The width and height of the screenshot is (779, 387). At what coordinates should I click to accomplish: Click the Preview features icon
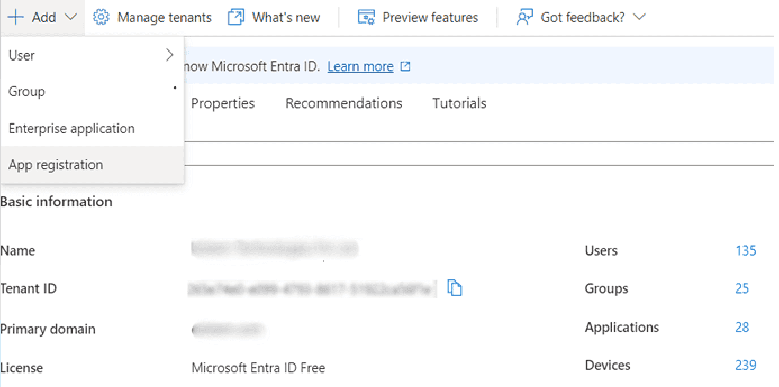pyautogui.click(x=366, y=17)
